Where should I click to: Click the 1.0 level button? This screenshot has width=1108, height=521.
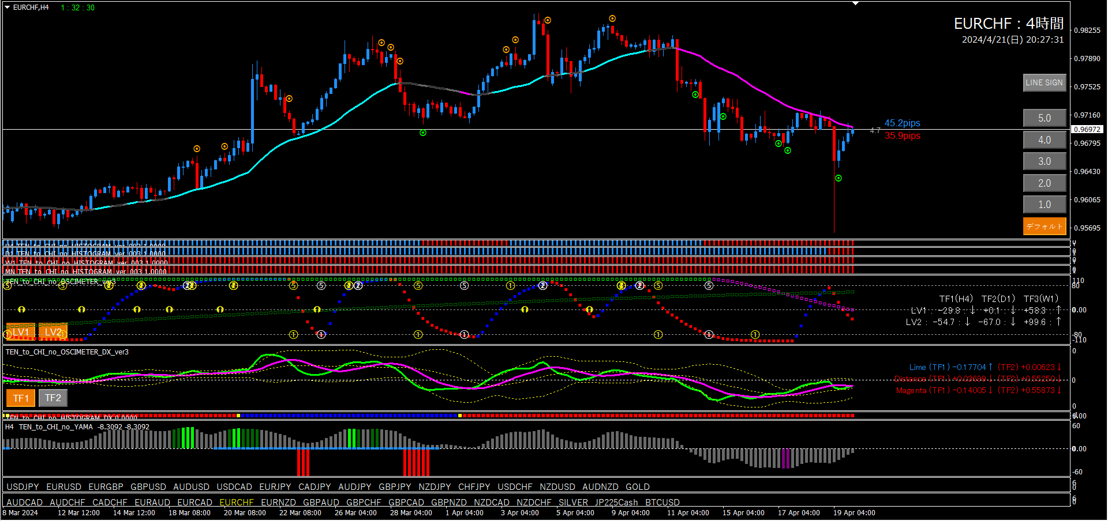(1044, 205)
